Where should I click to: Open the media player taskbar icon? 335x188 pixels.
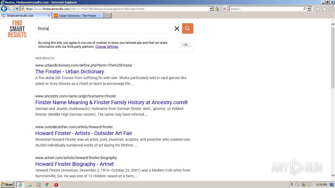(x=38, y=185)
